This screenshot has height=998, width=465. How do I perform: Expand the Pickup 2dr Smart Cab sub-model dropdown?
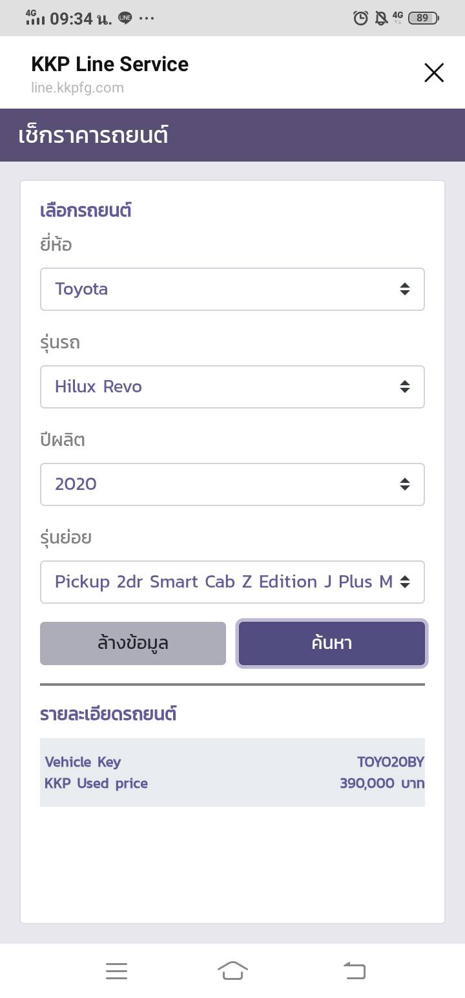pyautogui.click(x=232, y=582)
